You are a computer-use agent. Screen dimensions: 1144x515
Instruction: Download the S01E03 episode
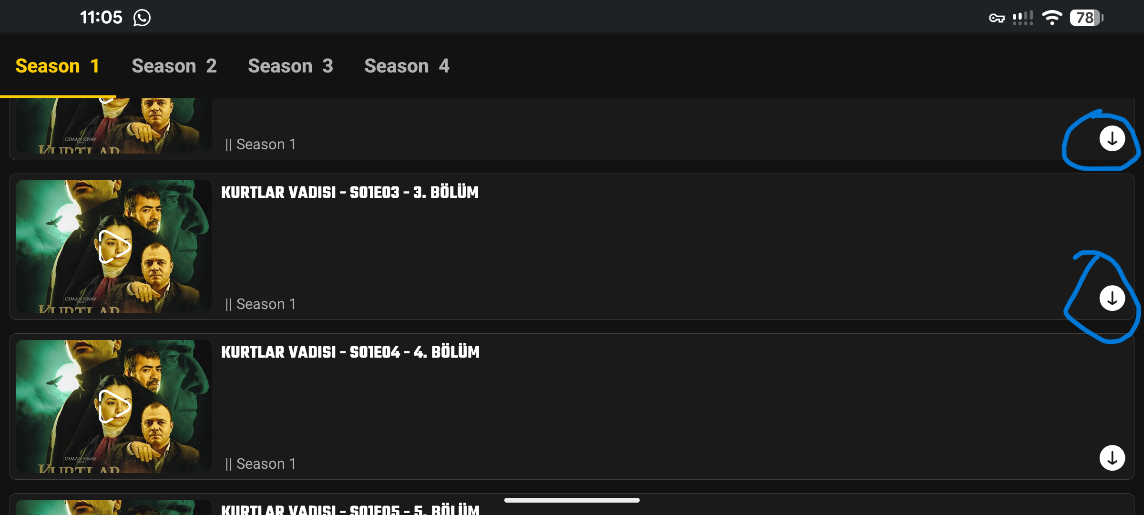click(x=1112, y=299)
